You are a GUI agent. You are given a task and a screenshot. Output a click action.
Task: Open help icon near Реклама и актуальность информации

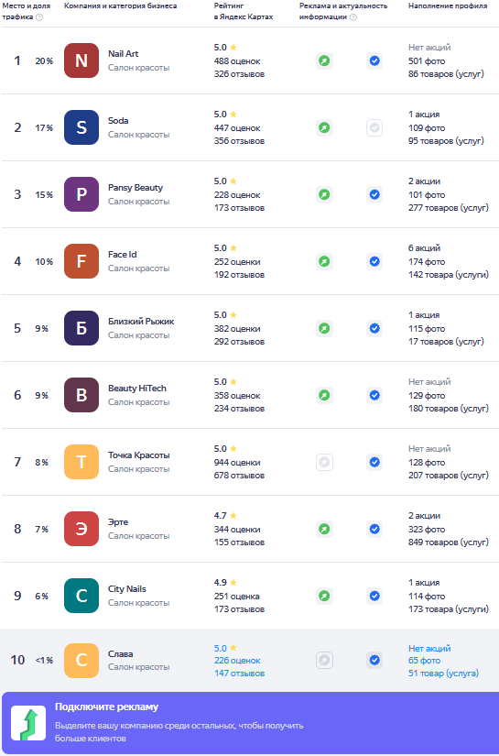(x=353, y=17)
